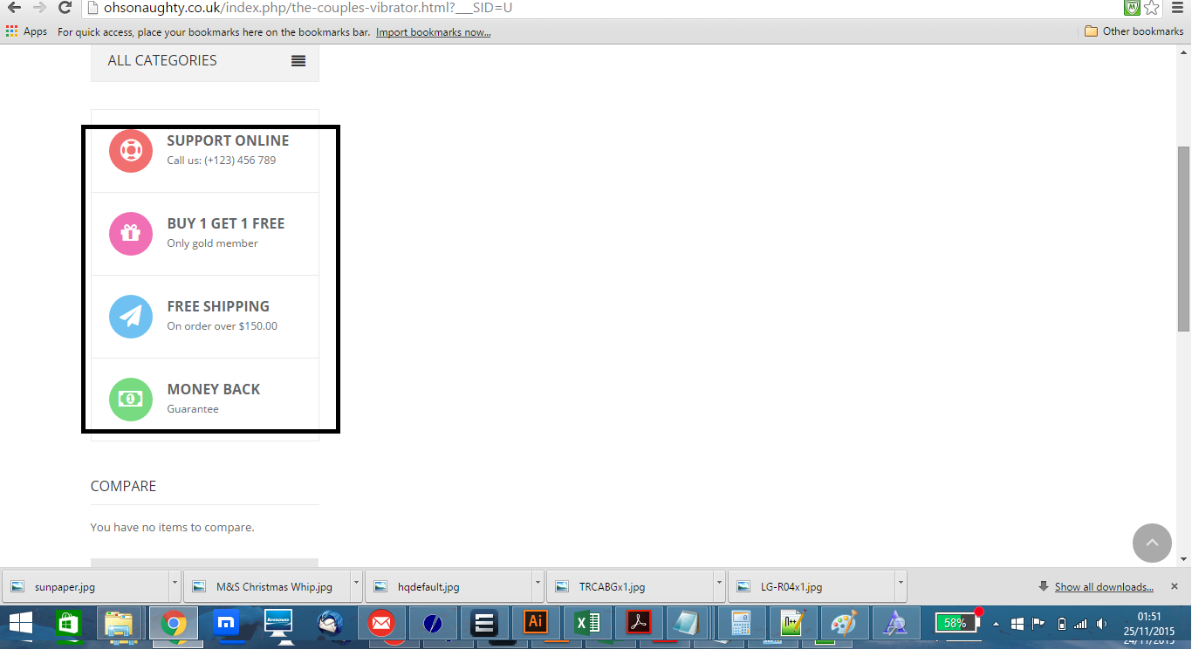Bookmark this page with the star icon
The image size is (1192, 670).
(x=1151, y=8)
